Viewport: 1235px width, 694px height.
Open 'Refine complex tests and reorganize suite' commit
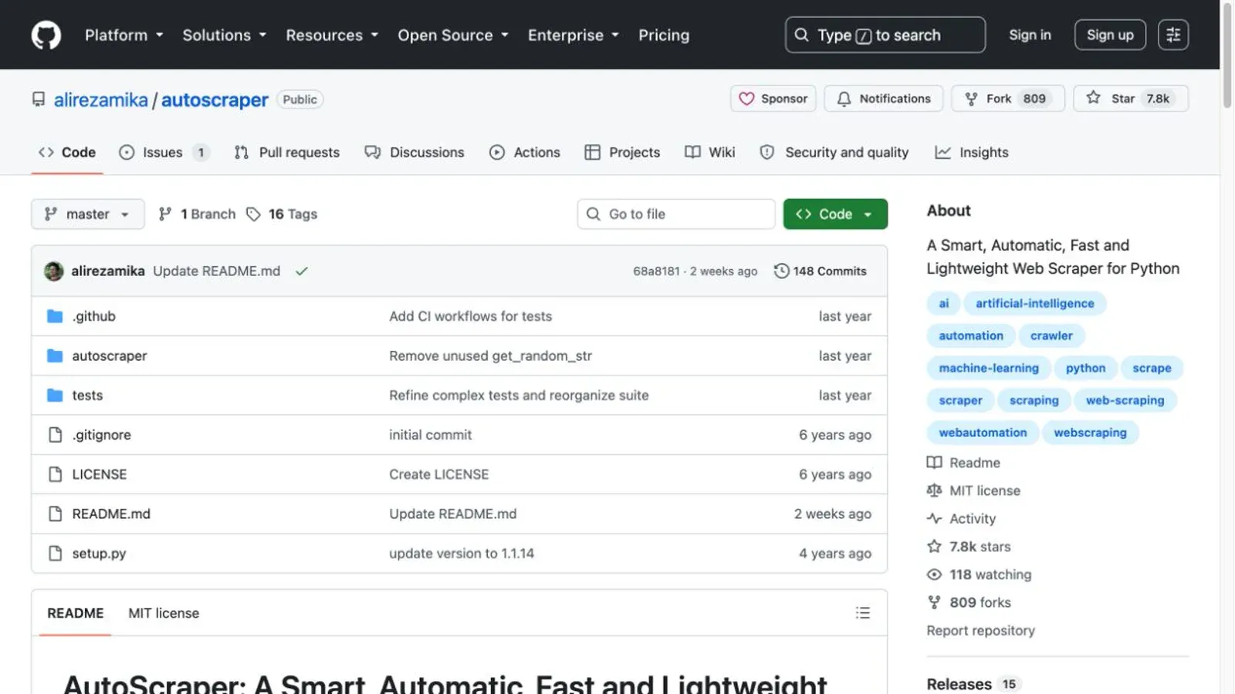click(x=519, y=396)
